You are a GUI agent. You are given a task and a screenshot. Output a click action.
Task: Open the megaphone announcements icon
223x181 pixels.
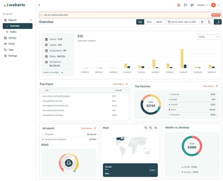click(192, 5)
